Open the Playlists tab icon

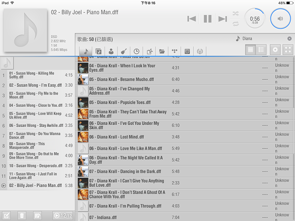(149, 51)
